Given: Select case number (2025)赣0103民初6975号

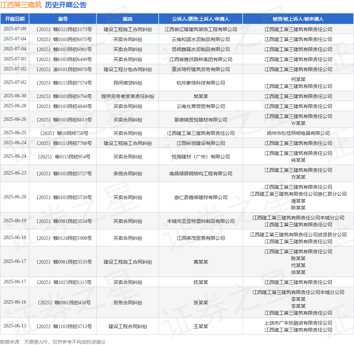Looking at the screenshot, I should pyautogui.click(x=64, y=39).
